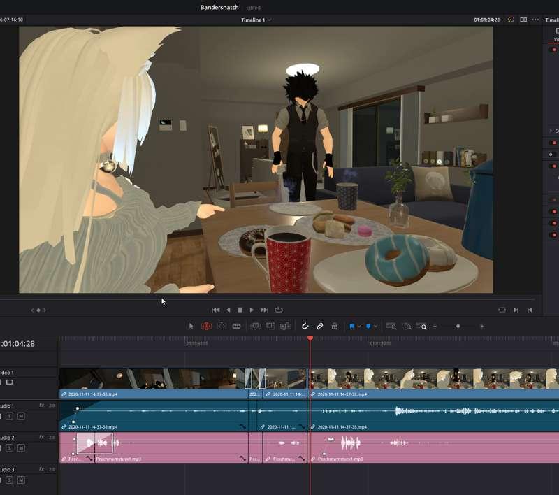The image size is (559, 495).
Task: Jump to last frame transport button
Action: pyautogui.click(x=264, y=310)
